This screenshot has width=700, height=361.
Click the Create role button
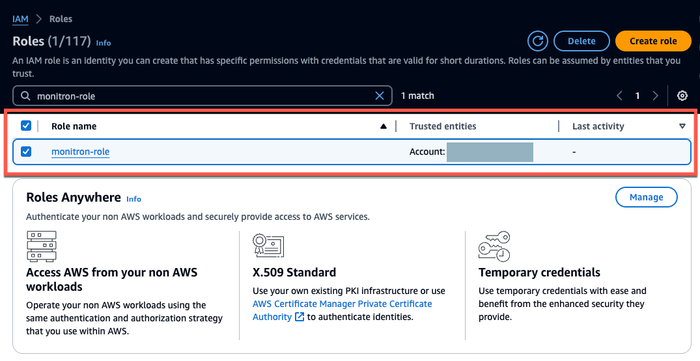point(653,41)
